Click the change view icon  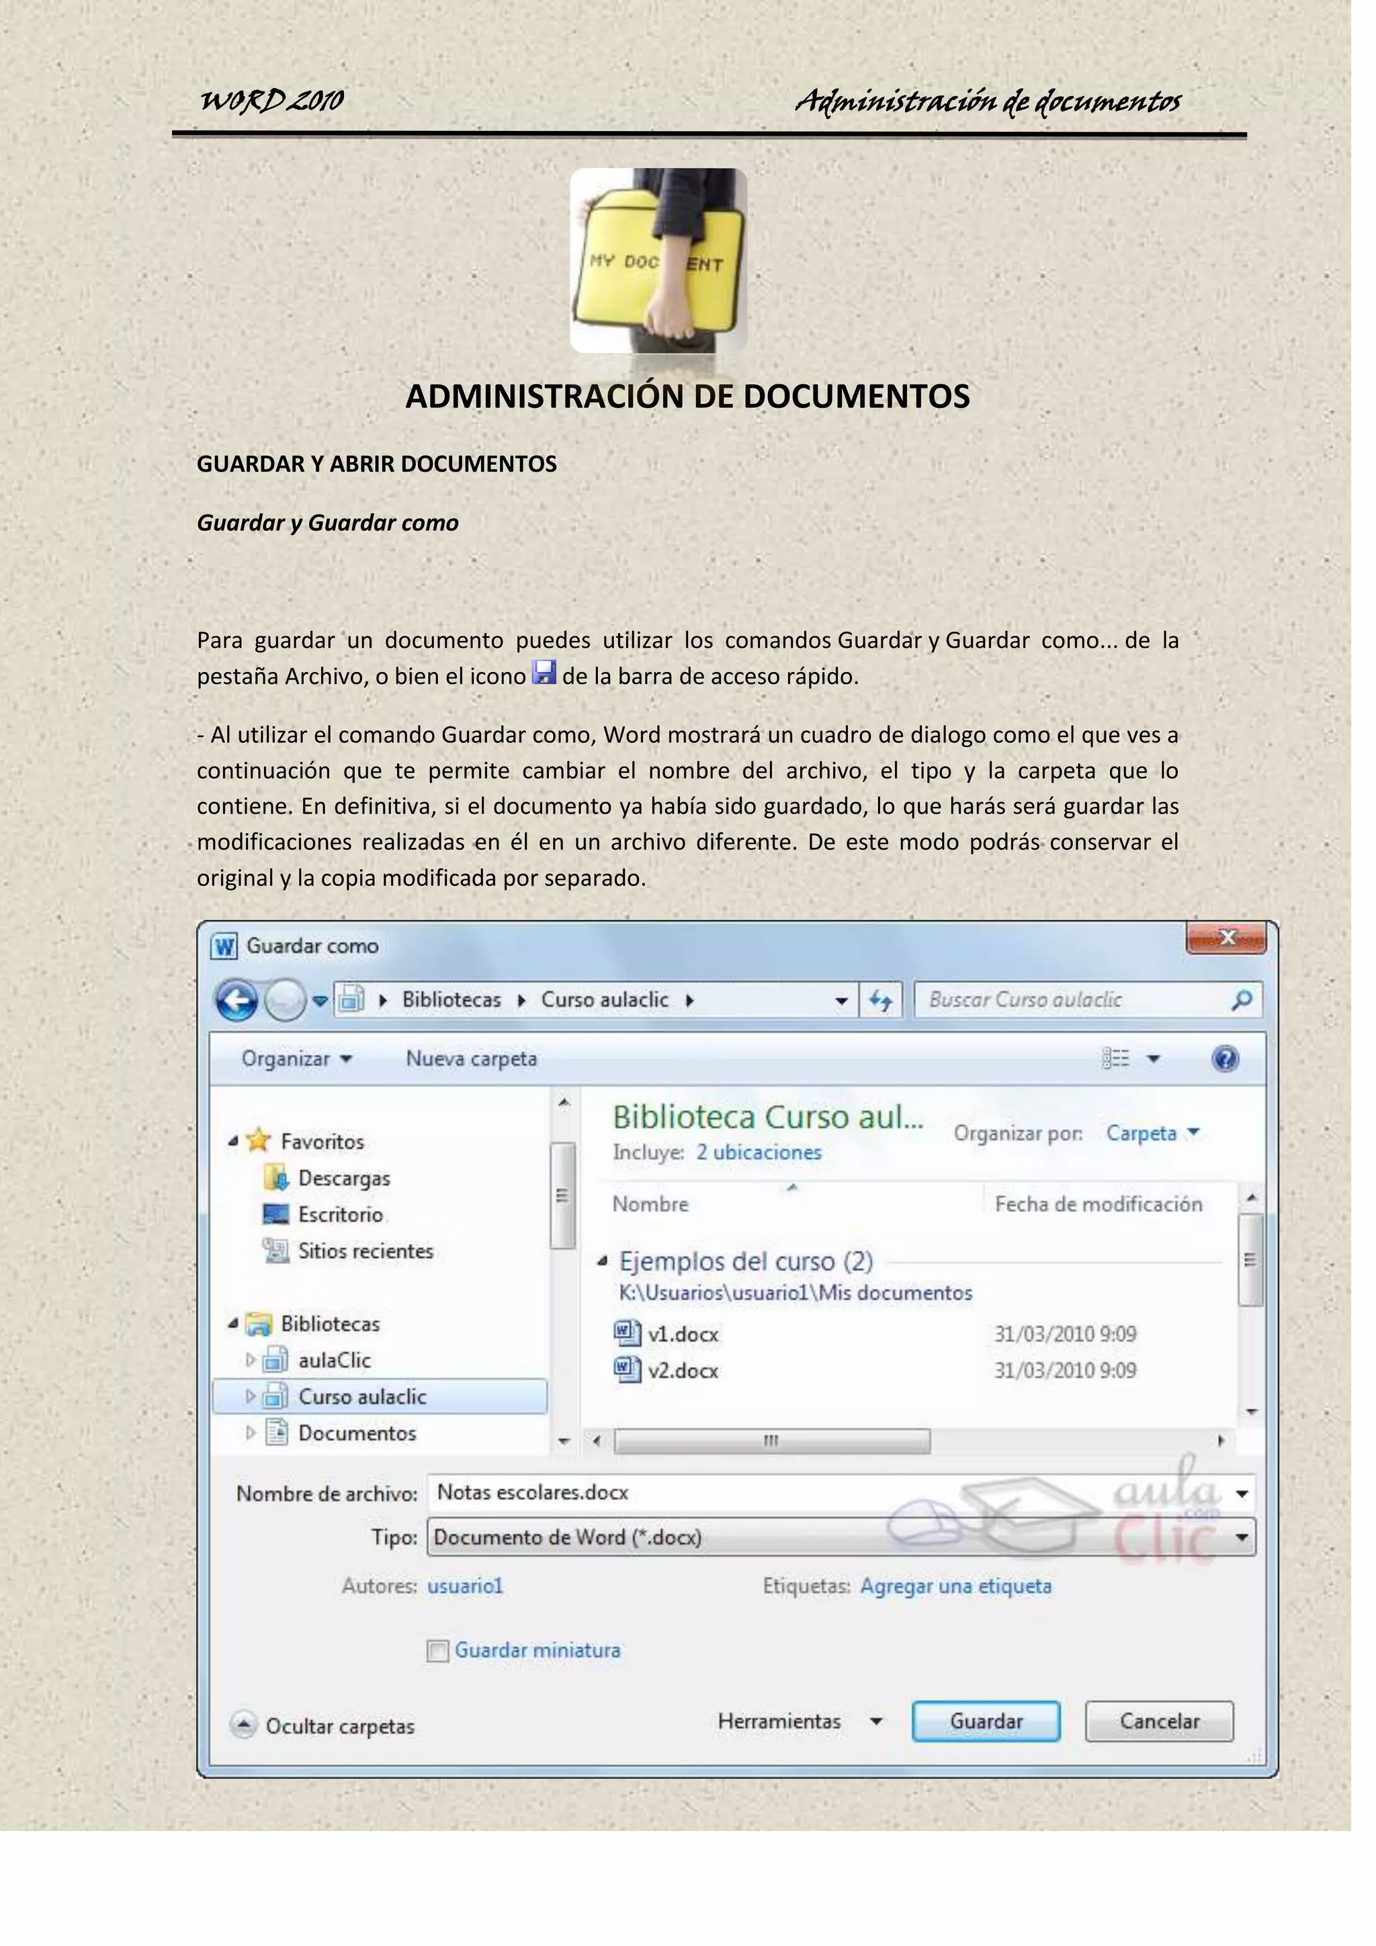click(1116, 1058)
